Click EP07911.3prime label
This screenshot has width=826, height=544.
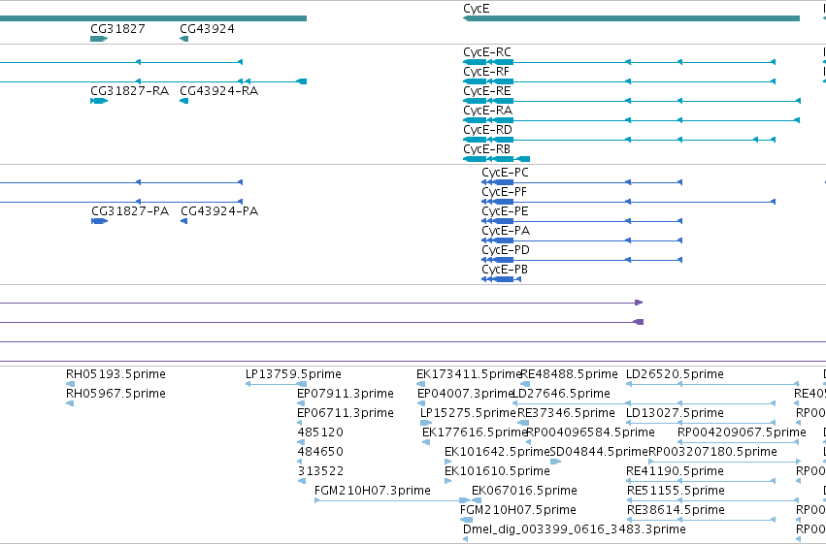click(346, 394)
